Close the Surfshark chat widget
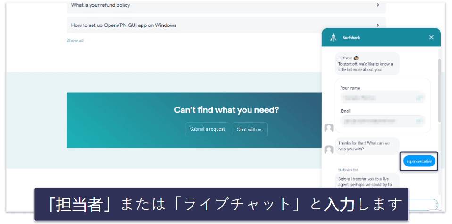The height and width of the screenshot is (224, 452). (x=431, y=37)
